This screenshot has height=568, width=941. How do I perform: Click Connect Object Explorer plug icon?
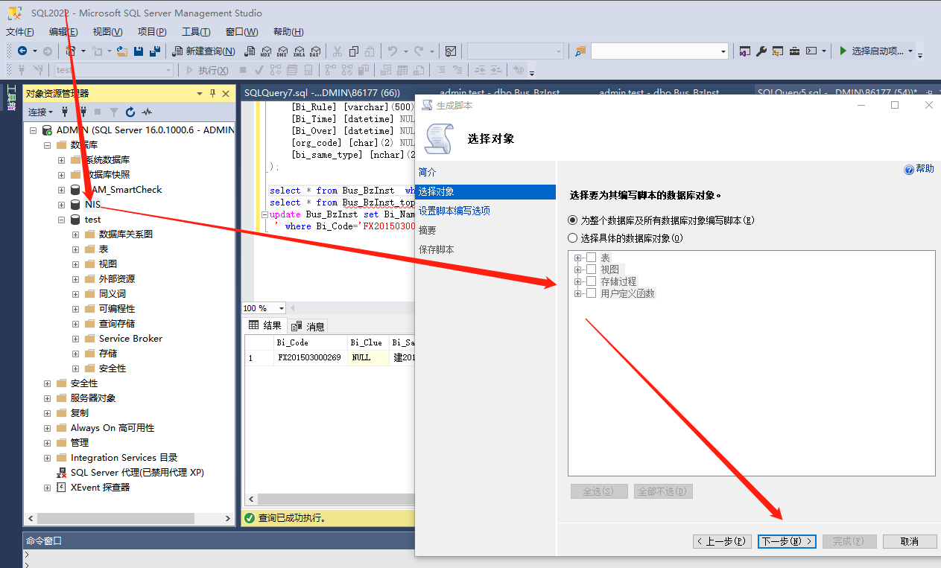point(66,112)
